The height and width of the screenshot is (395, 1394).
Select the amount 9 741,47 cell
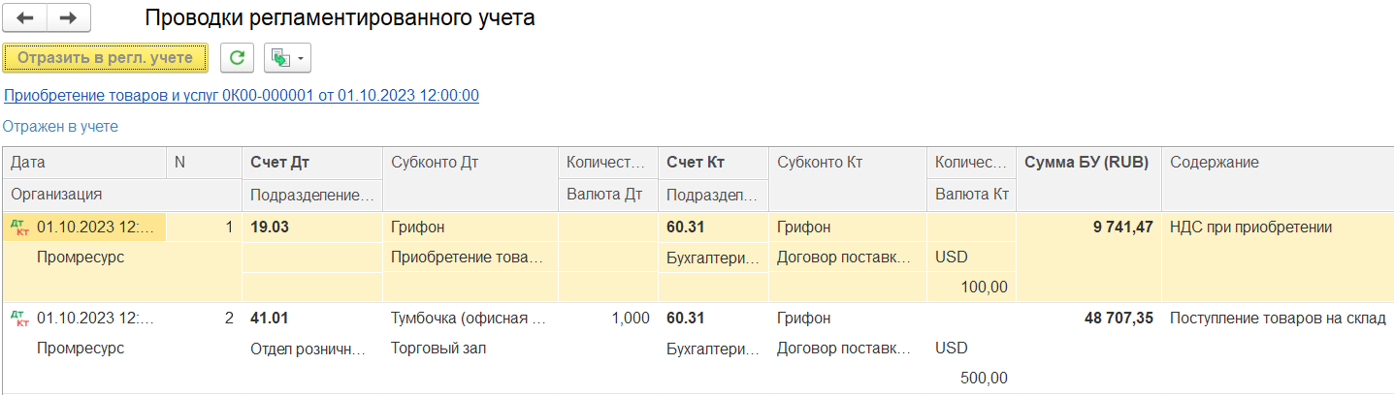(1088, 228)
